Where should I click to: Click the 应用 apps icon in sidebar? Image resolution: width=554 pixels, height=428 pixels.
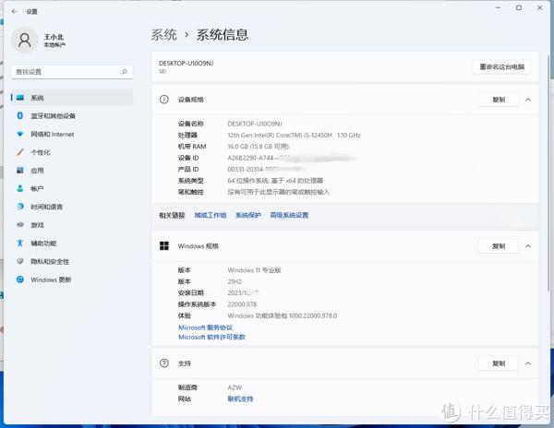coord(20,171)
